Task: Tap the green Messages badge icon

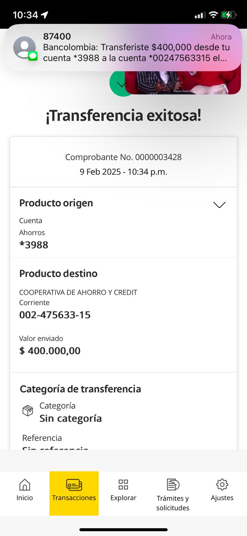Action: pos(33,56)
